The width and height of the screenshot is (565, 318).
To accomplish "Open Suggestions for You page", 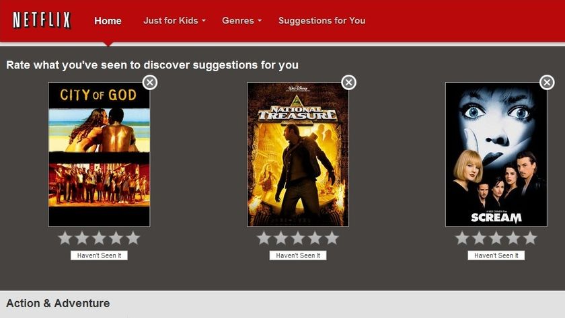I will tap(322, 21).
